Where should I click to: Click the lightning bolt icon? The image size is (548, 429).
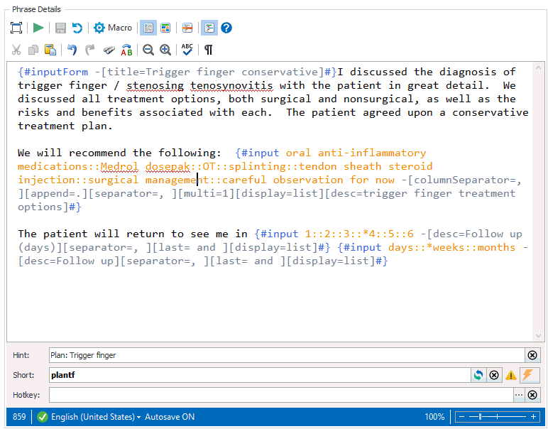tap(528, 375)
